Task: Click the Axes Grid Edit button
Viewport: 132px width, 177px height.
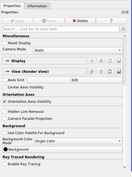Action: click(x=75, y=80)
